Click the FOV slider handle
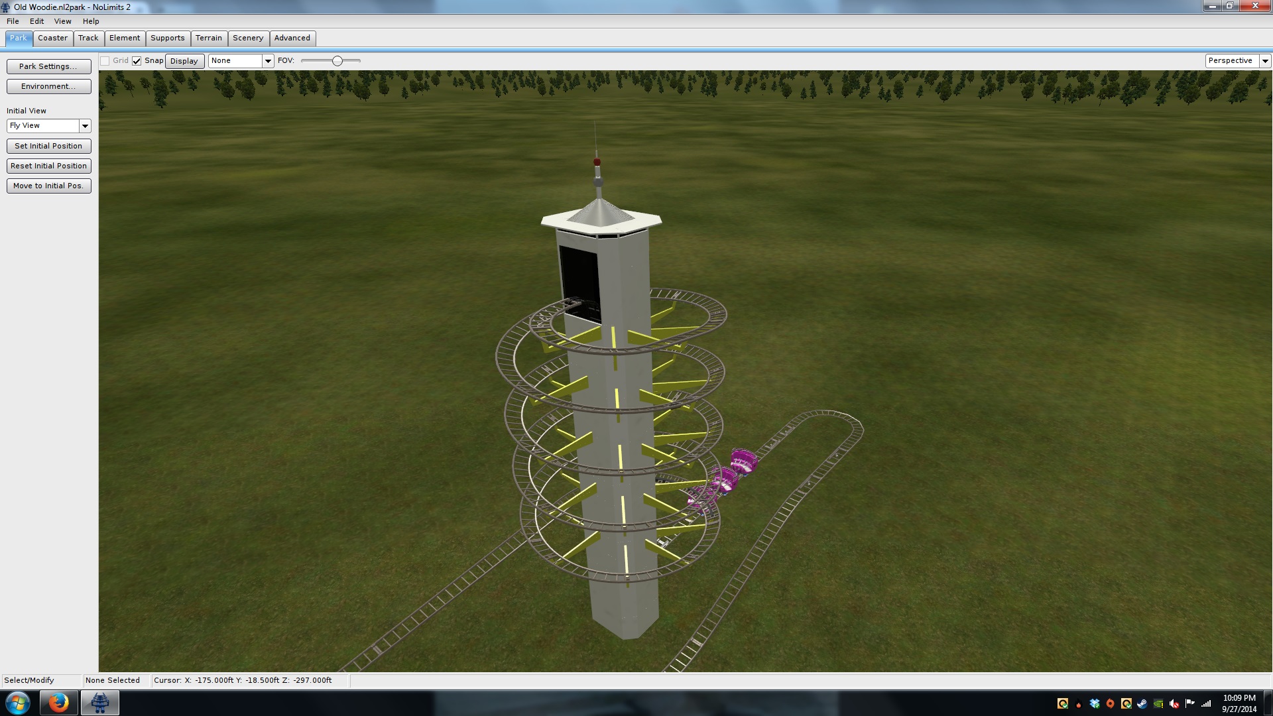 [x=337, y=61]
